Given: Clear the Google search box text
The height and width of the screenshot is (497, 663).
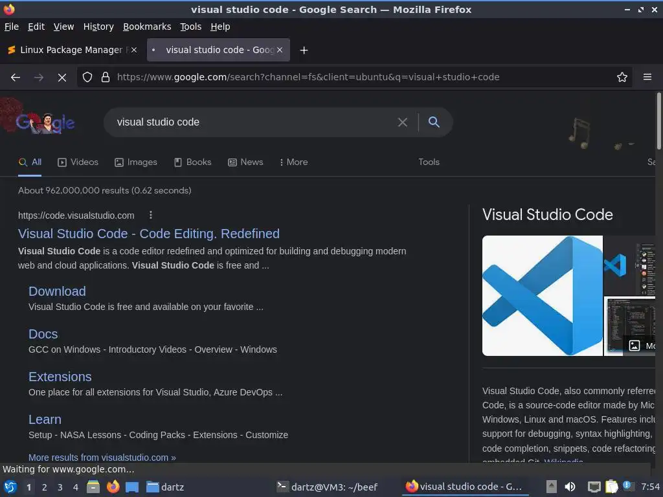Looking at the screenshot, I should click(403, 122).
